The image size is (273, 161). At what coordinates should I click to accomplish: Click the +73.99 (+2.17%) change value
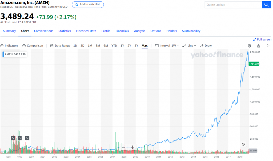[56, 17]
